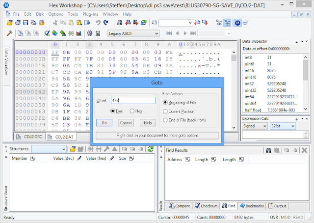Switch to the COJ2-DSC document tab
The height and width of the screenshot is (223, 314).
point(32,137)
